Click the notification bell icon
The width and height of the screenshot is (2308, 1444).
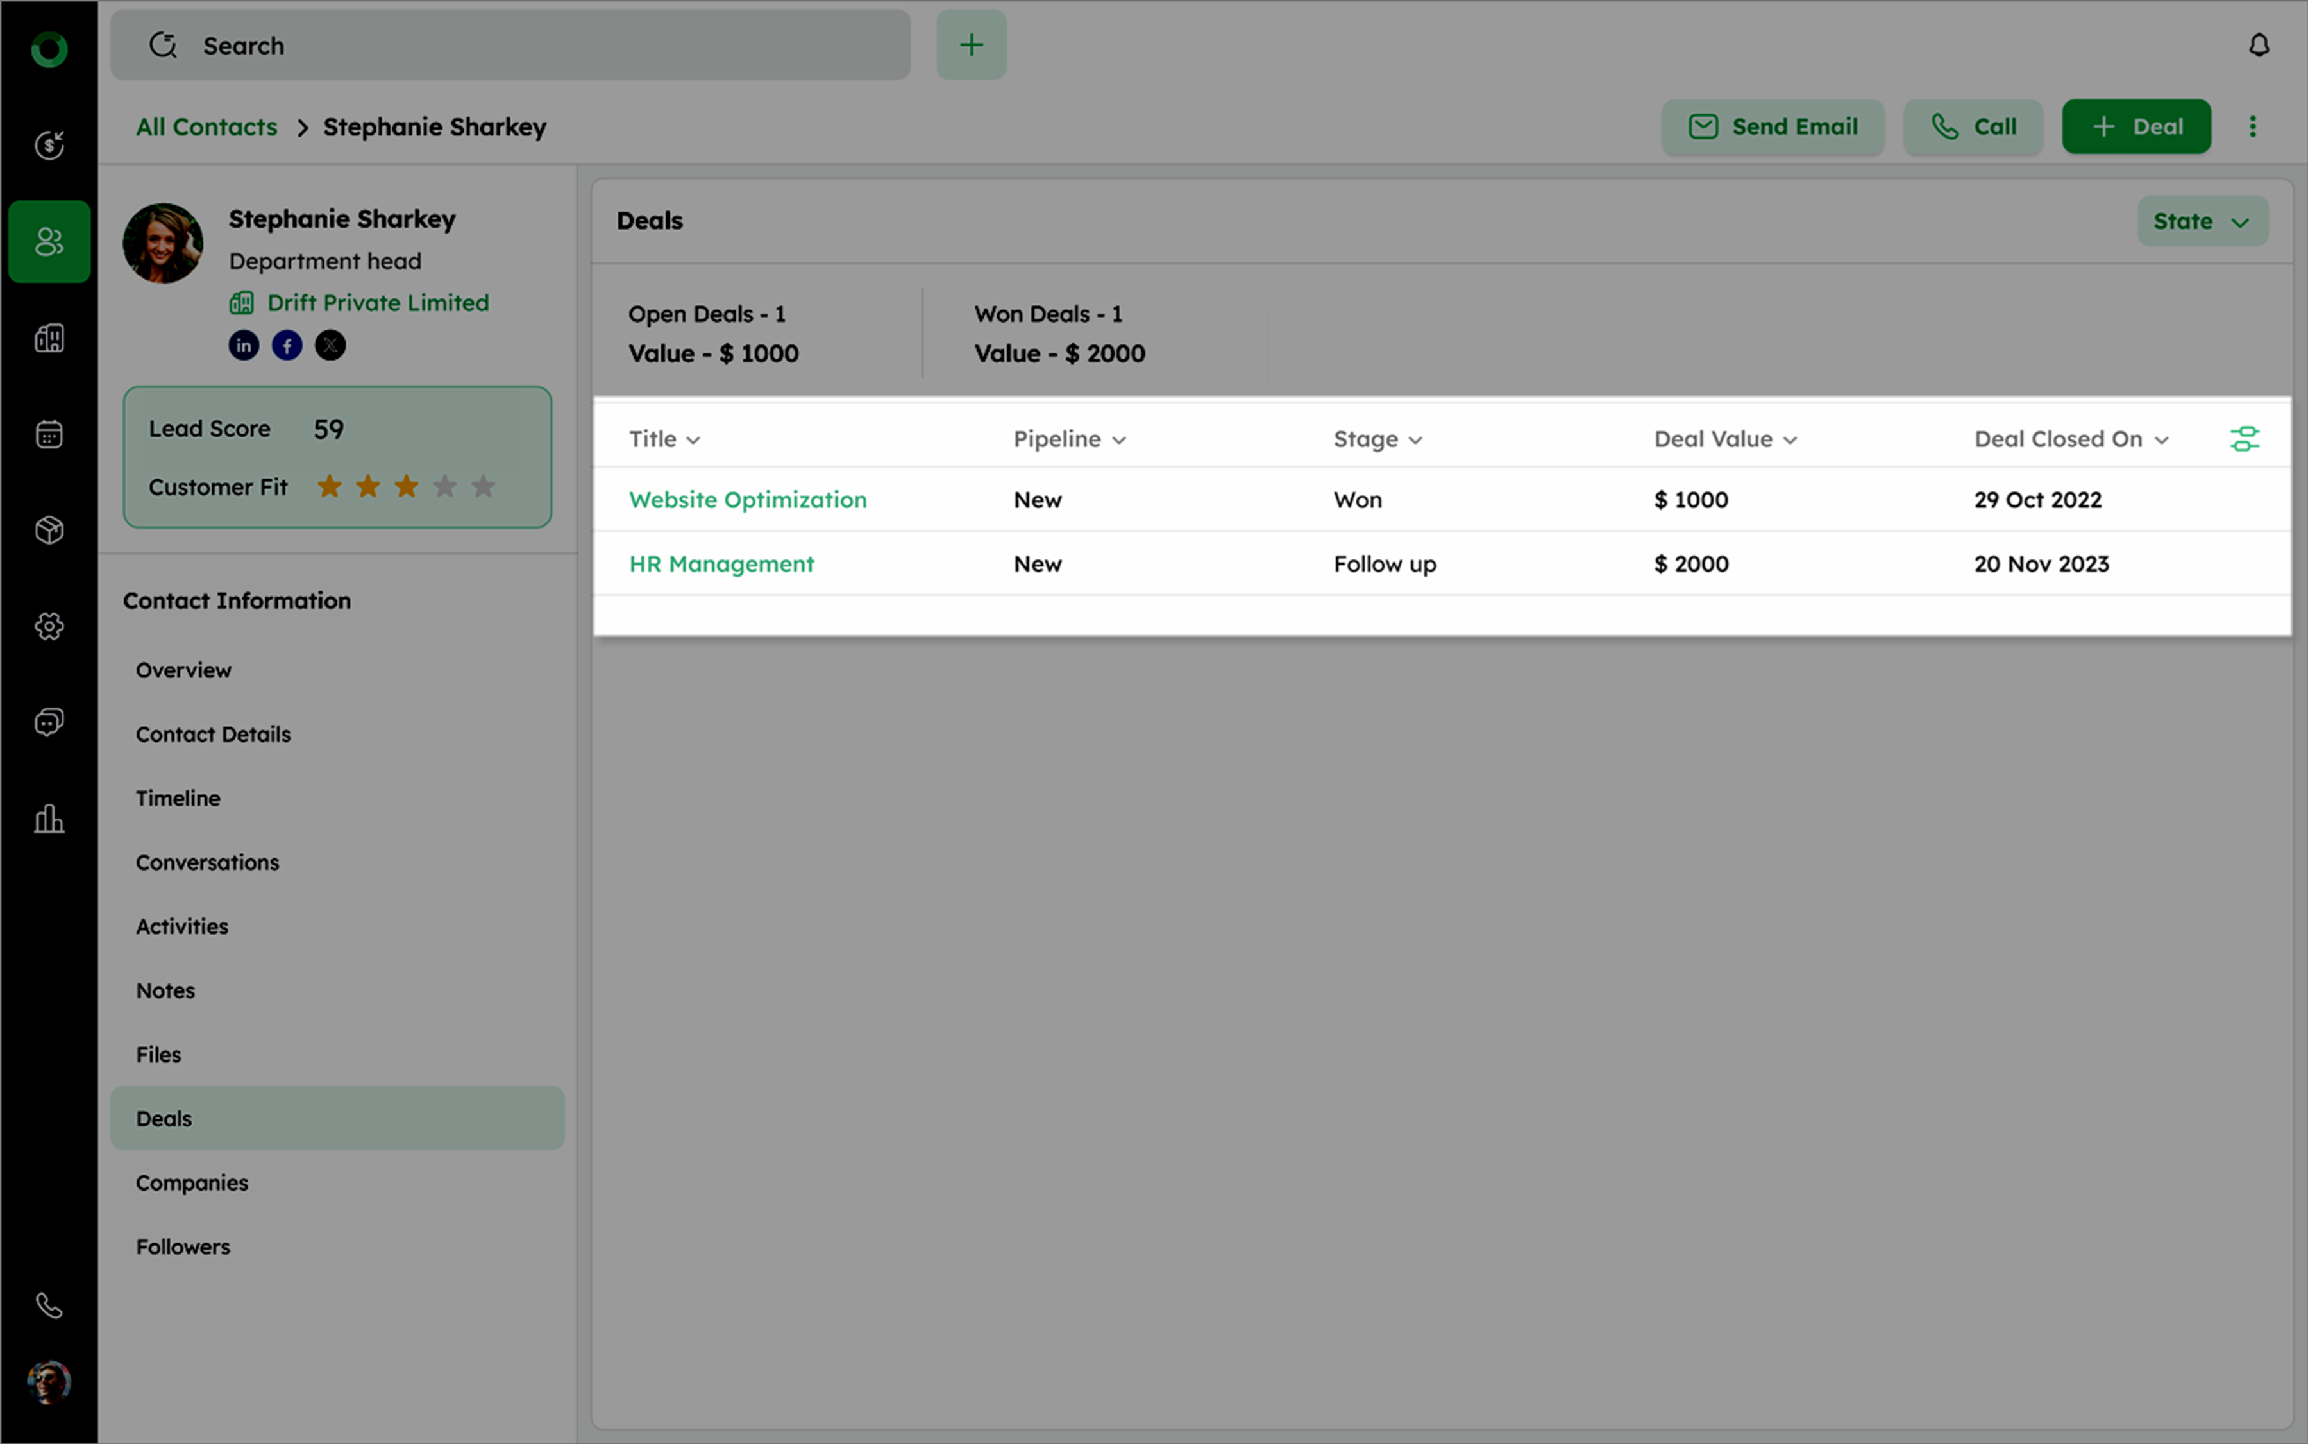[2259, 45]
